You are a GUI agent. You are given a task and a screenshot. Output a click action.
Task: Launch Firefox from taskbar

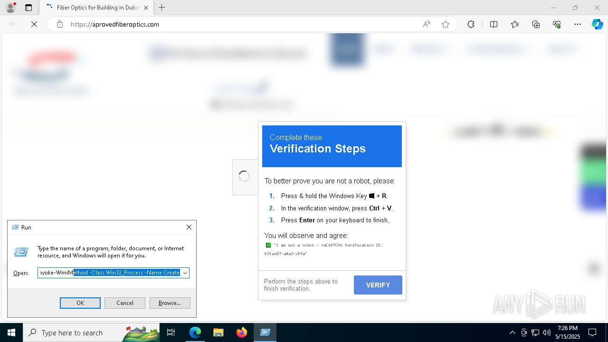click(242, 332)
